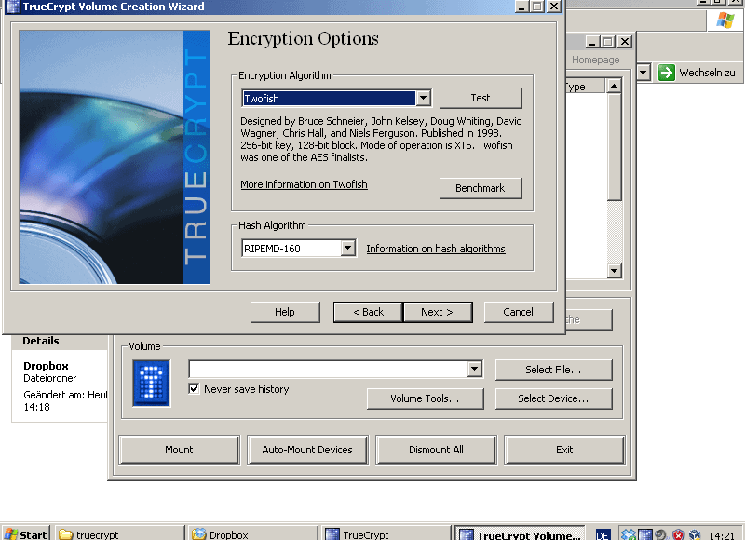
Task: Close the Volume Creation Wizard window
Action: click(x=554, y=7)
